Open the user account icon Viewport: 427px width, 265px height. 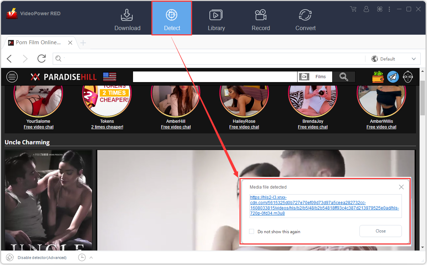(x=367, y=9)
